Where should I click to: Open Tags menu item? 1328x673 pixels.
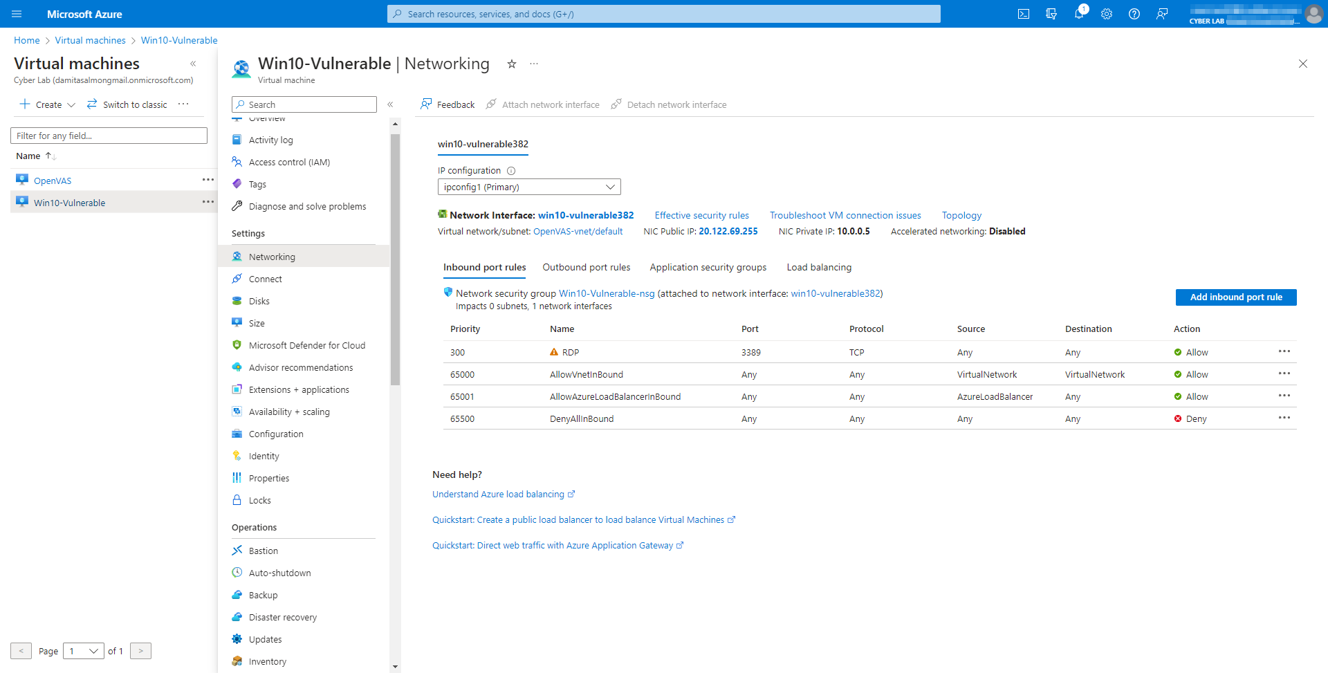257,184
